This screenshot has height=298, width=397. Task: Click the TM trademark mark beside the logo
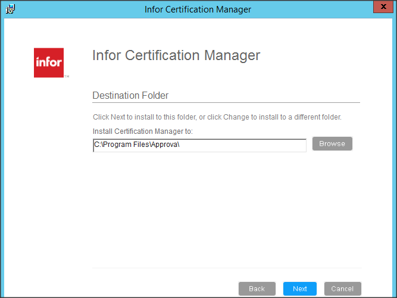pyautogui.click(x=67, y=77)
